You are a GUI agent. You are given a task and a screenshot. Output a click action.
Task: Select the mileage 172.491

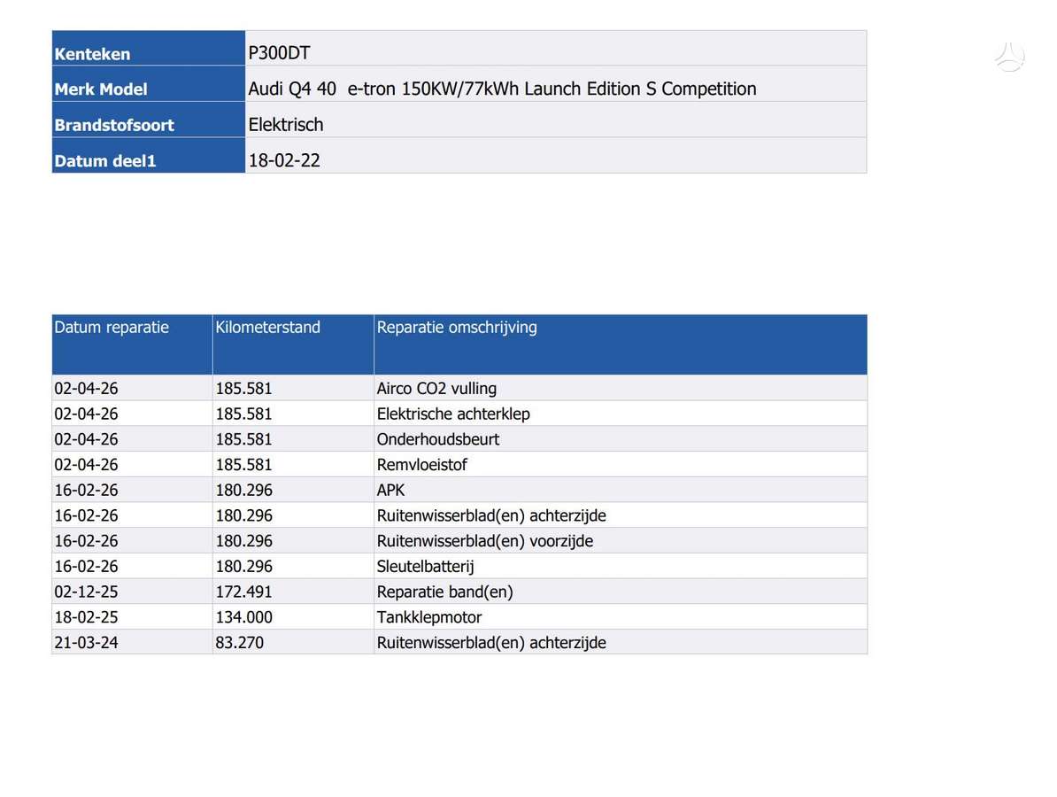(x=243, y=592)
